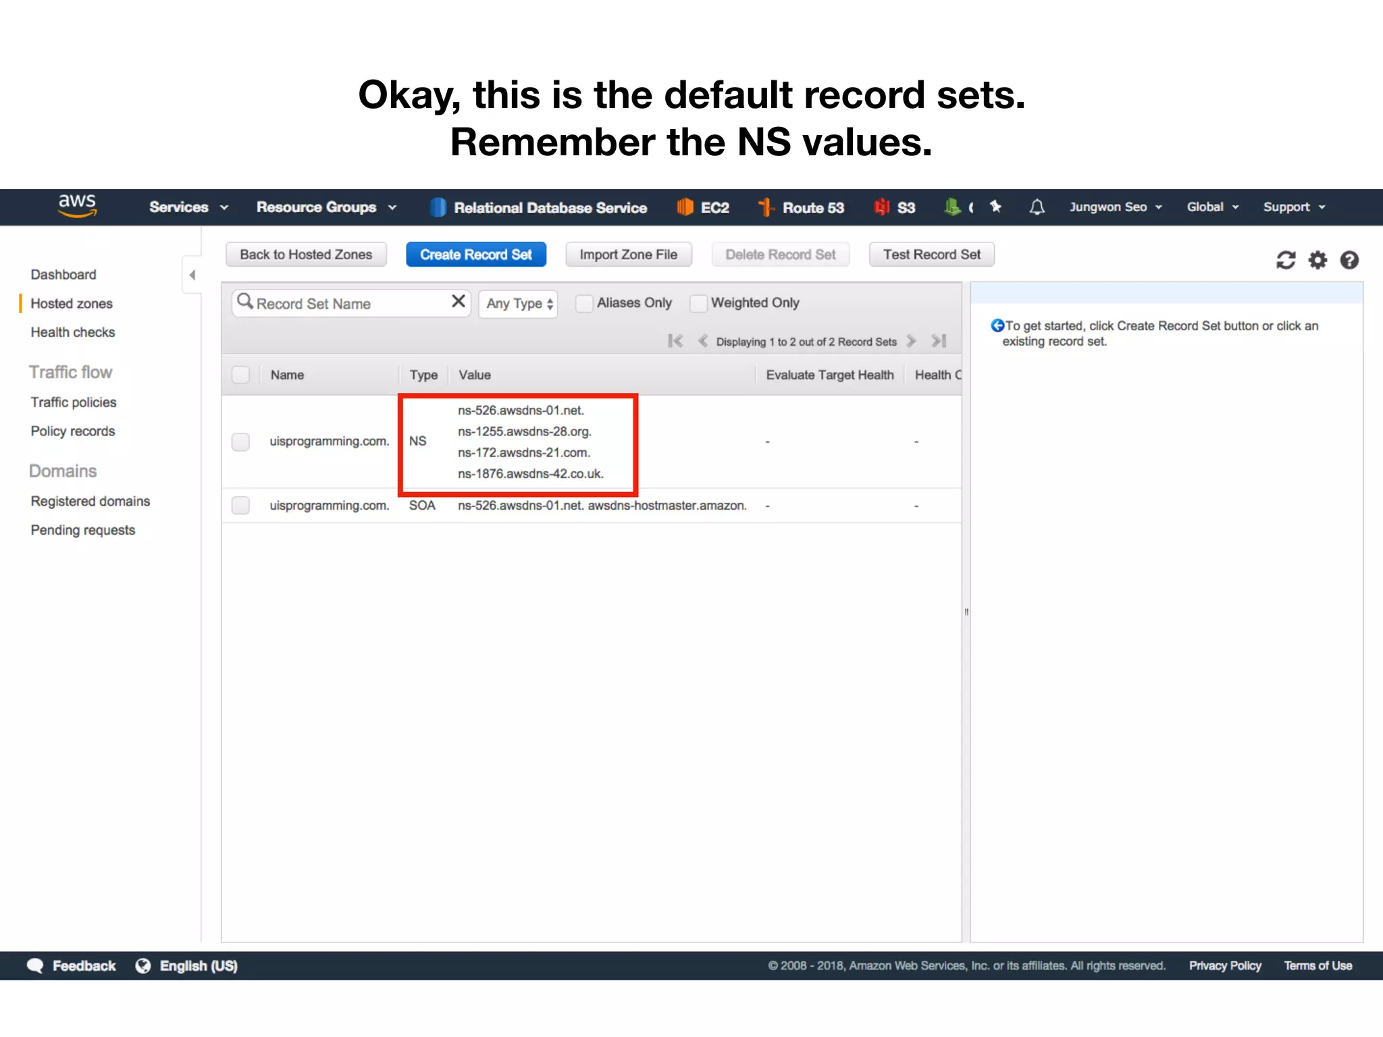This screenshot has width=1383, height=1037.
Task: Click ns-526.awsdns-01.net. value in NS row
Action: pyautogui.click(x=521, y=410)
